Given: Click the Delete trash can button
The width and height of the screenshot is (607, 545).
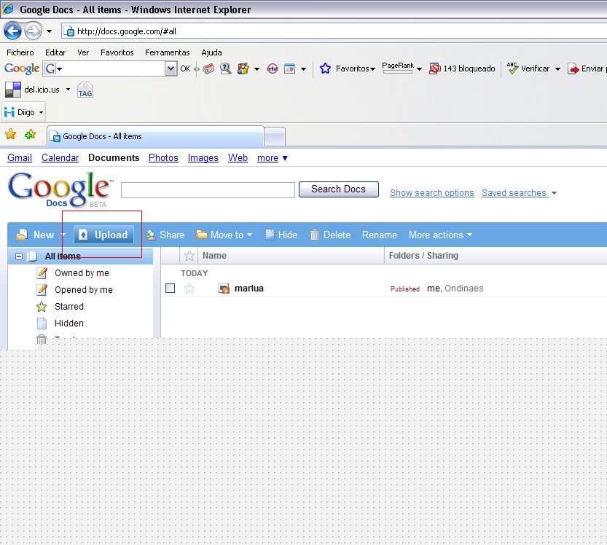Looking at the screenshot, I should (x=330, y=235).
